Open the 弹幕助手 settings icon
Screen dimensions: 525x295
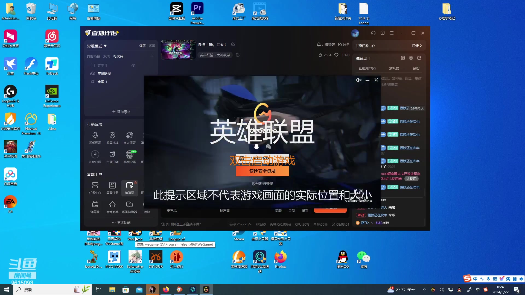point(411,58)
